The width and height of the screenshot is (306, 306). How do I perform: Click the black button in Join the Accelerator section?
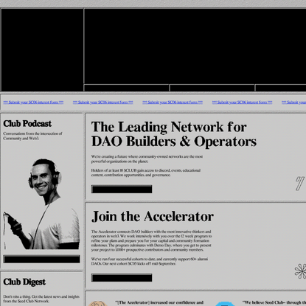(122, 278)
